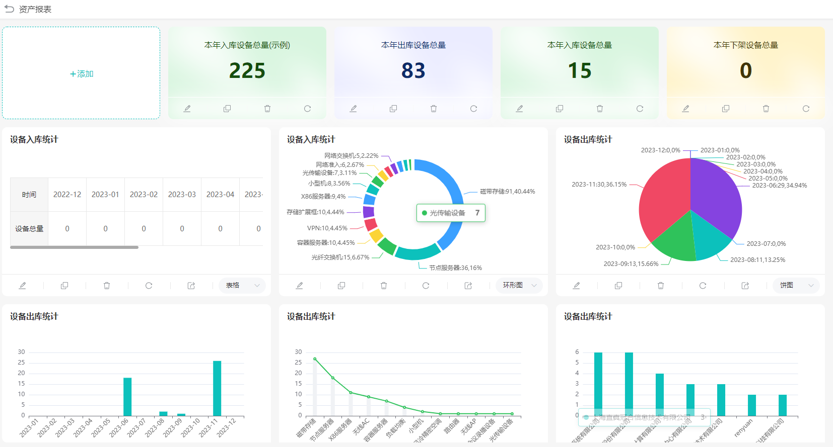Viewport: 833px width, 447px height.
Task: Go back using the arrow beside 资产报表
Action: 9,9
